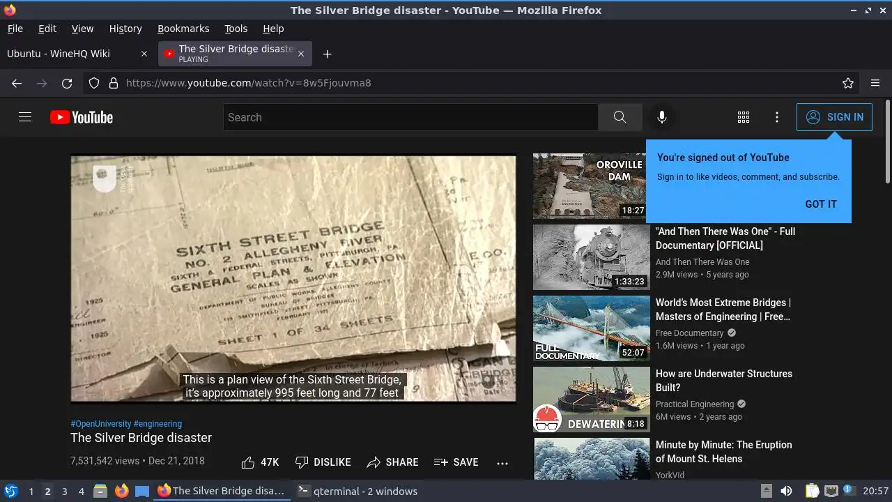Switch to Ubuntu - WineHQ Wiki tab

click(x=78, y=54)
